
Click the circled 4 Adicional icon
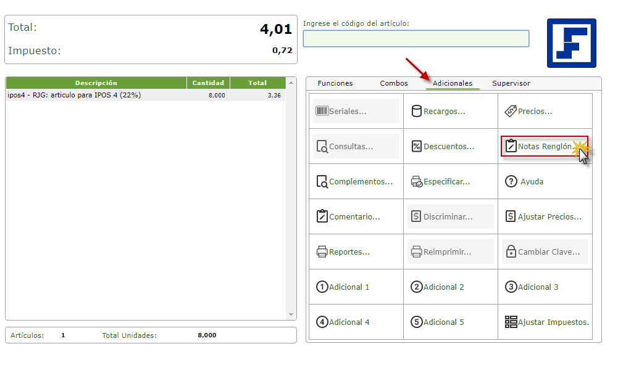coord(322,322)
